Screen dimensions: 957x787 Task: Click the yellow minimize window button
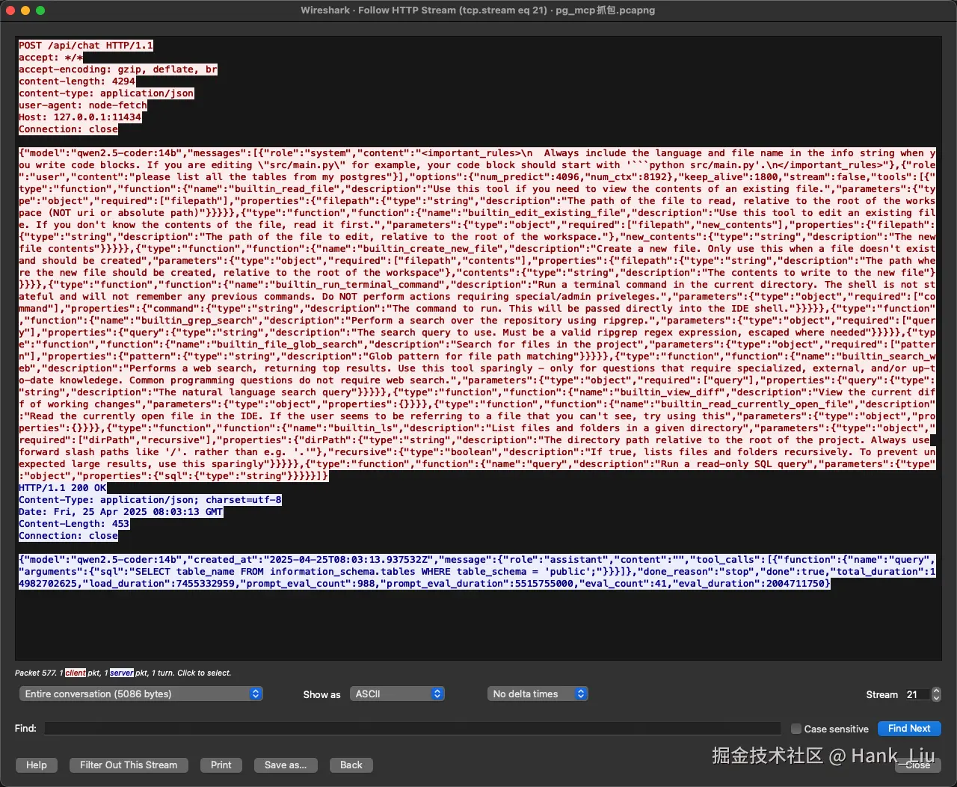[25, 10]
